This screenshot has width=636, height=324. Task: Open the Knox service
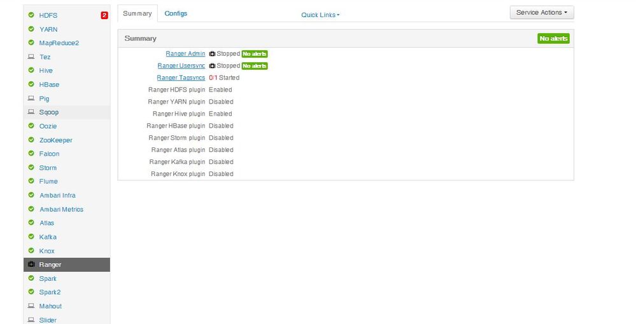[x=46, y=251]
